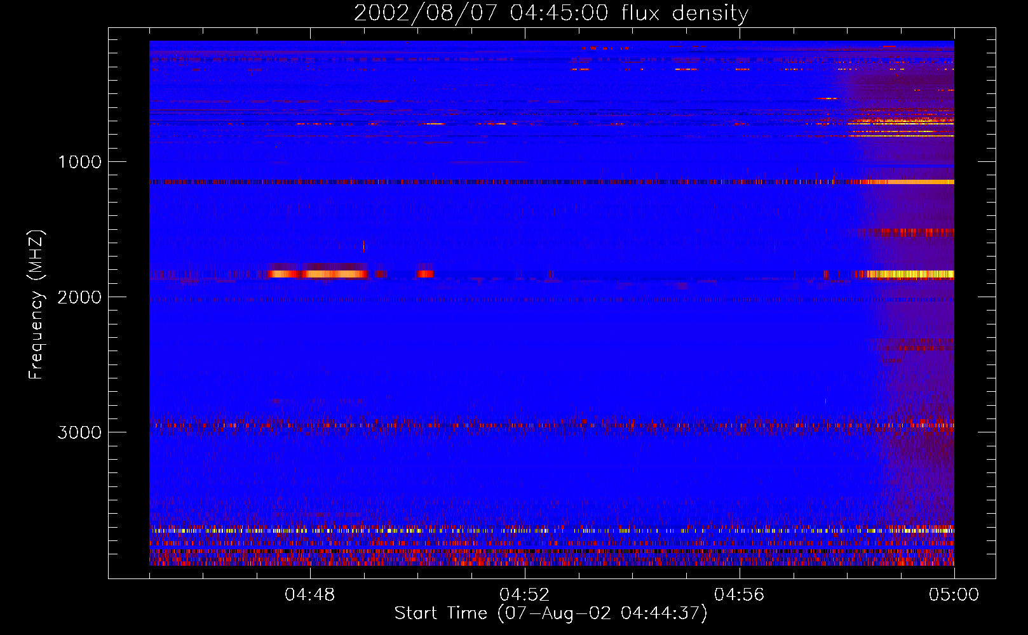
Task: Click the 05:00 time tick label
Action: click(954, 595)
